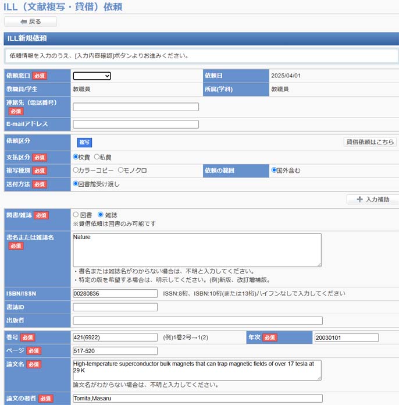Click the 戻る back button
Viewport: 399px width, 405px height.
pos(30,22)
